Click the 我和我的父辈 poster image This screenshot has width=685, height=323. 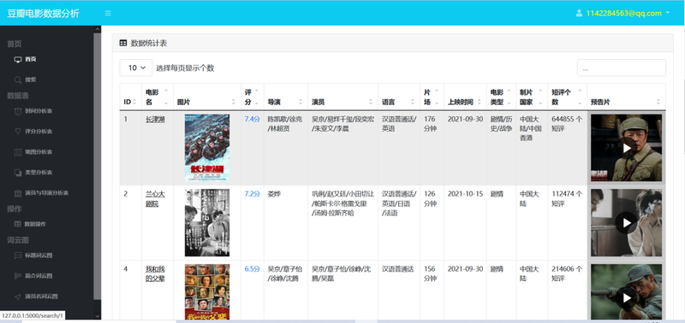pos(207,292)
